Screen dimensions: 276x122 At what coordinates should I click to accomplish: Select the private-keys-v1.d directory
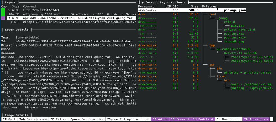tap(239, 30)
